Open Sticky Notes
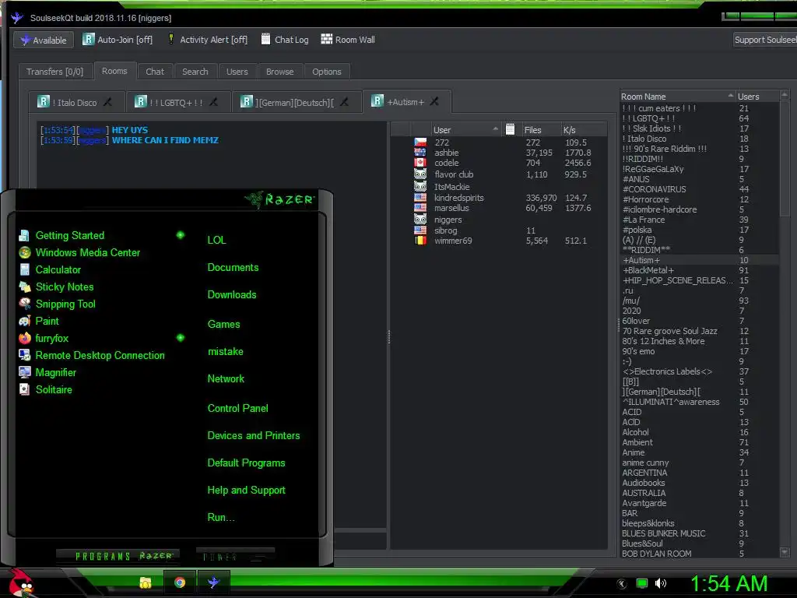The height and width of the screenshot is (598, 797). click(65, 287)
